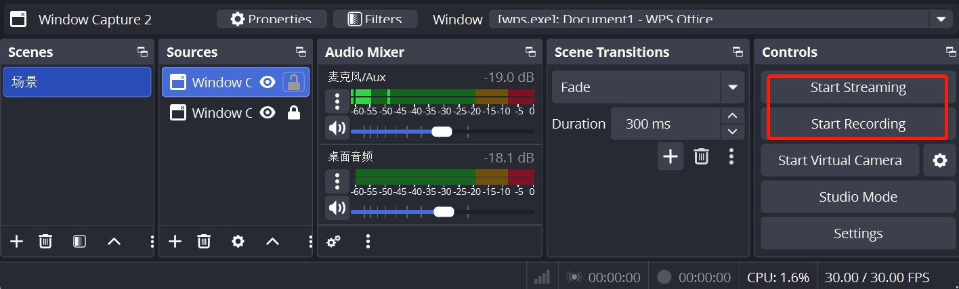
Task: Remove transition using trash icon
Action: coord(701,157)
